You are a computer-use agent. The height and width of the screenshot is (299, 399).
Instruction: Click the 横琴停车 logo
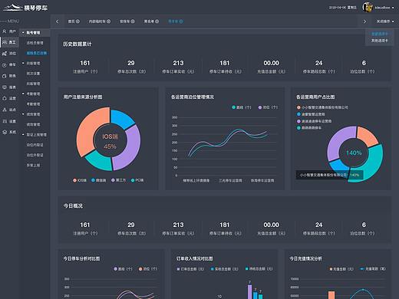pyautogui.click(x=25, y=8)
